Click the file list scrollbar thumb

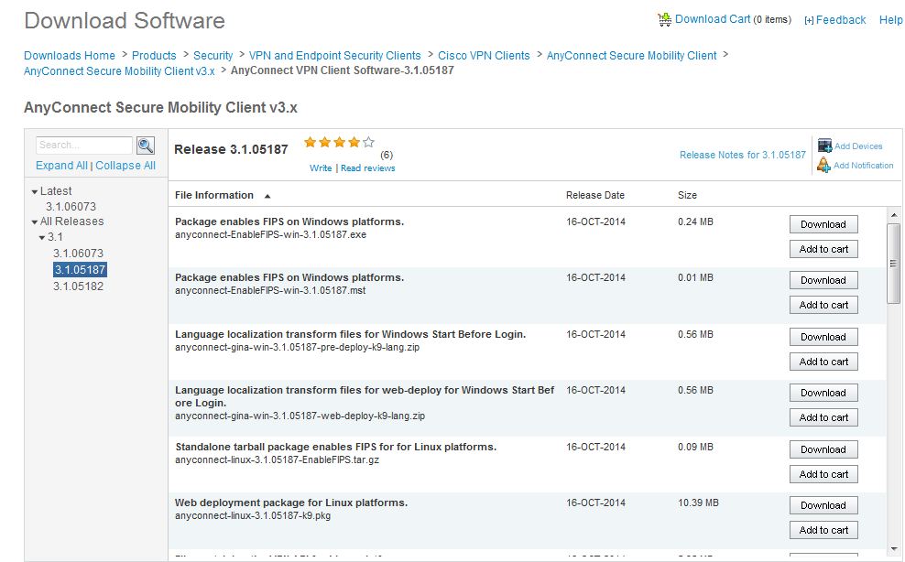tap(894, 263)
